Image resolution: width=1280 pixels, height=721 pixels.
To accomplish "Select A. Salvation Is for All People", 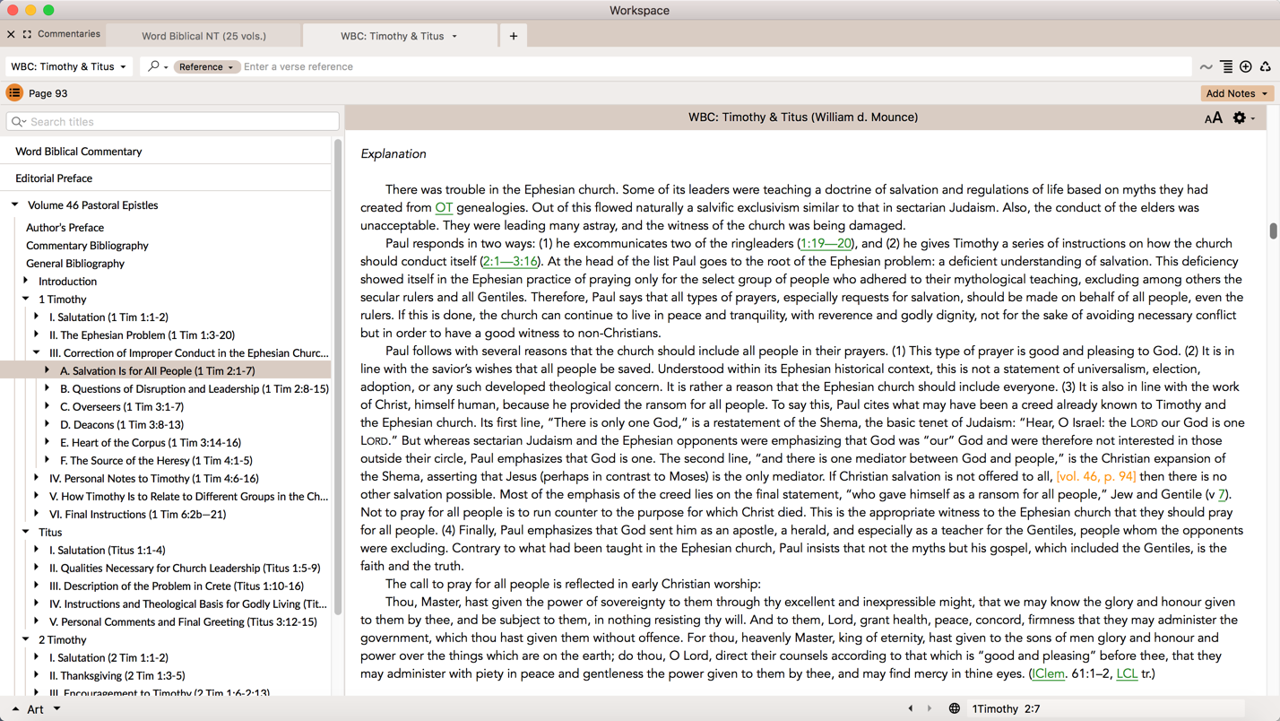I will pos(158,371).
